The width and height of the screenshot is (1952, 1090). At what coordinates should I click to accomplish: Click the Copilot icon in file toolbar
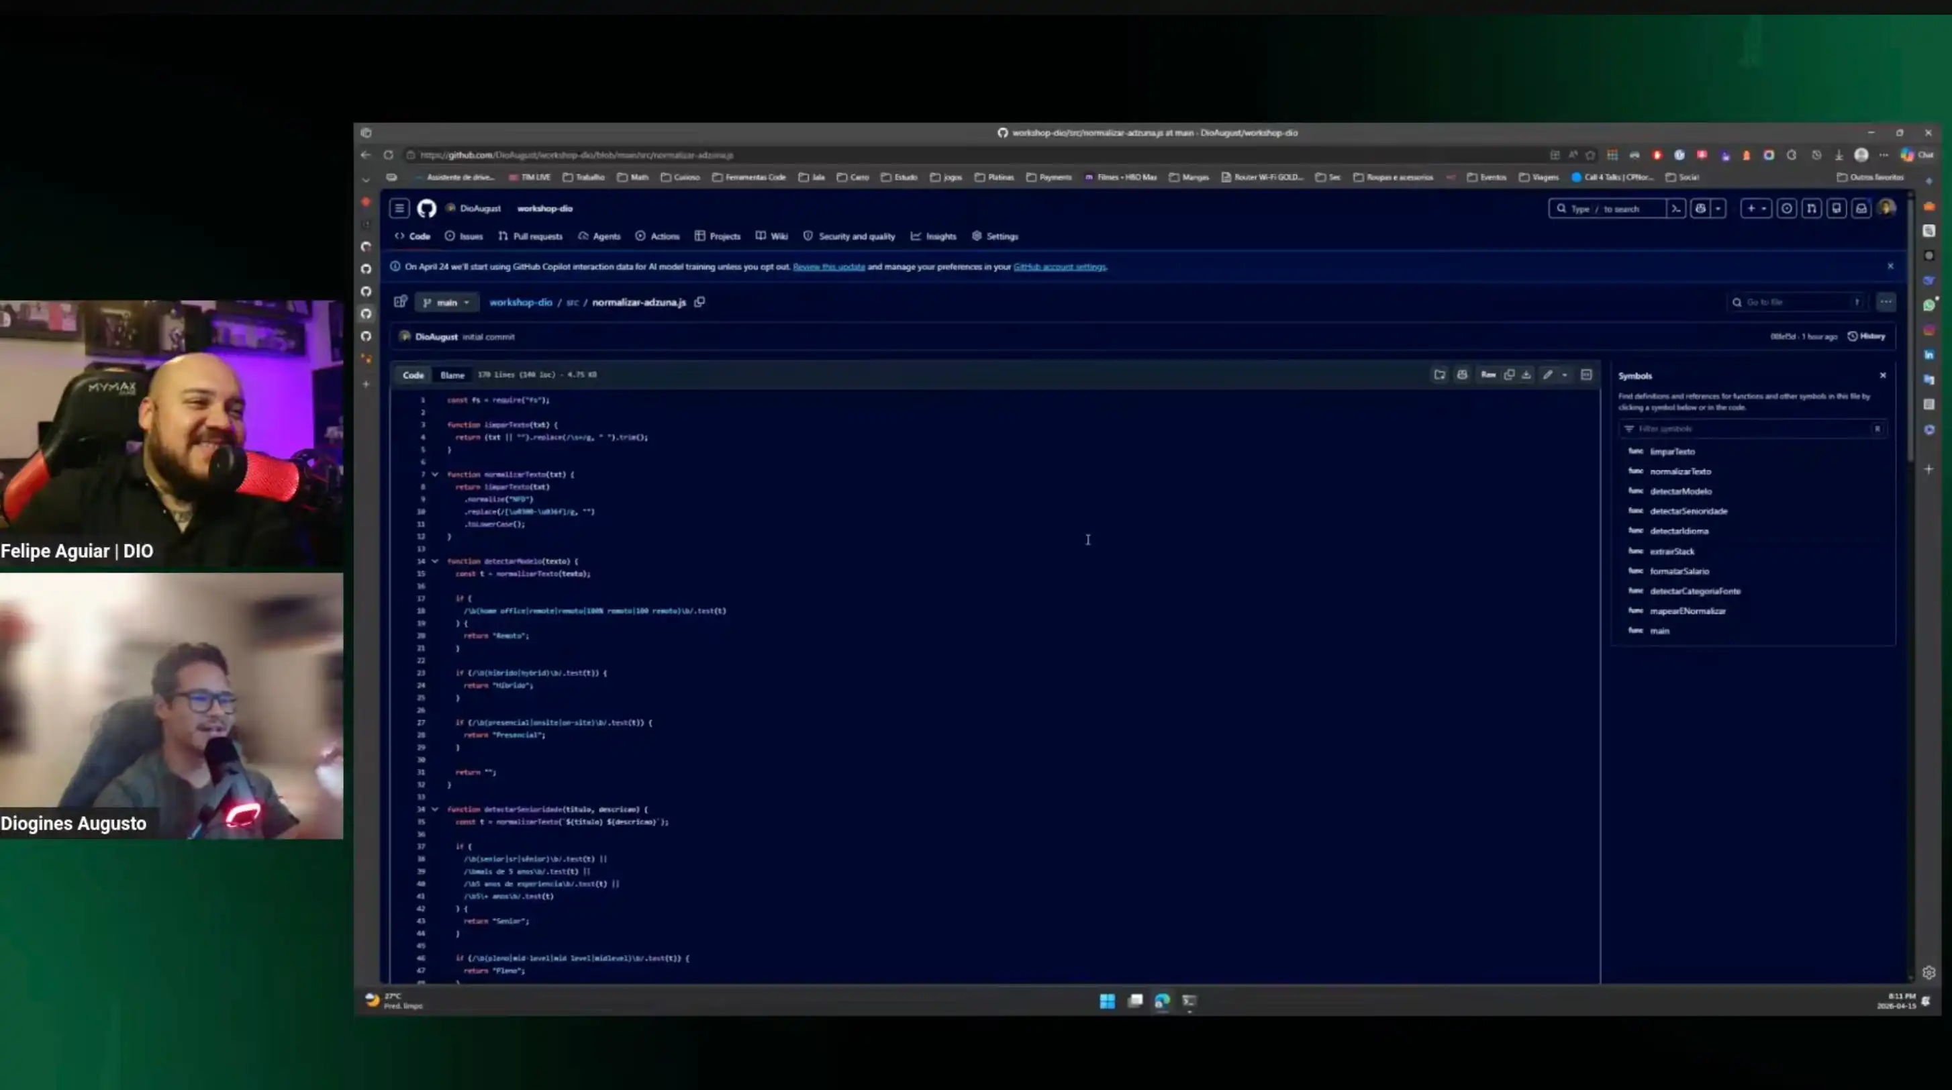click(1462, 375)
